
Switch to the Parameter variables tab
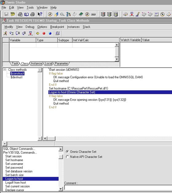(x=61, y=63)
